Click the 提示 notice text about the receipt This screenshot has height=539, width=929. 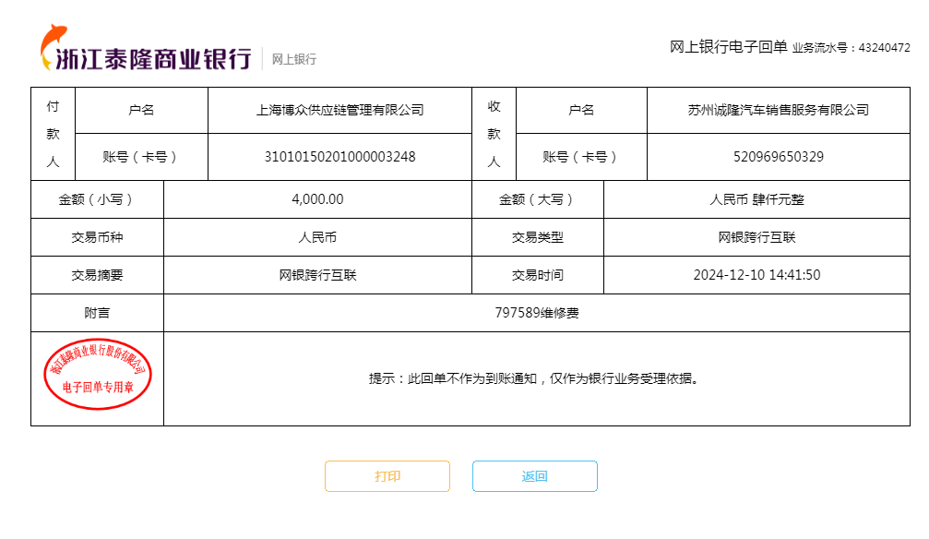tap(533, 378)
